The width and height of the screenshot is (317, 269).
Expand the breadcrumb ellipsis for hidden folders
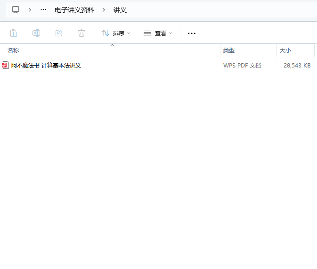[x=43, y=10]
